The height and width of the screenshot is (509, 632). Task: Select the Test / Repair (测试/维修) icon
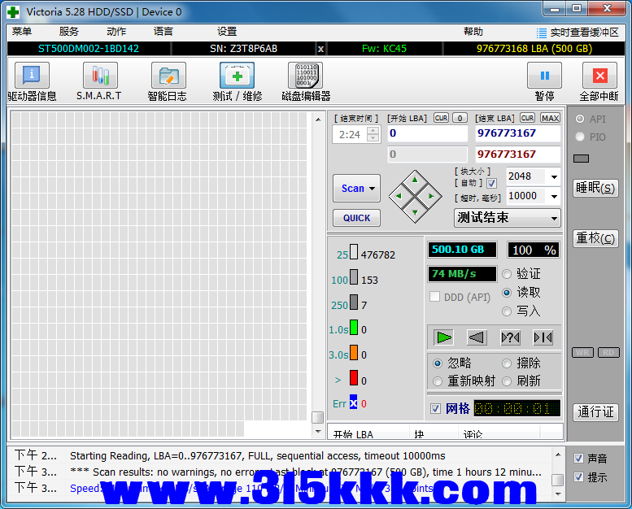[x=237, y=76]
